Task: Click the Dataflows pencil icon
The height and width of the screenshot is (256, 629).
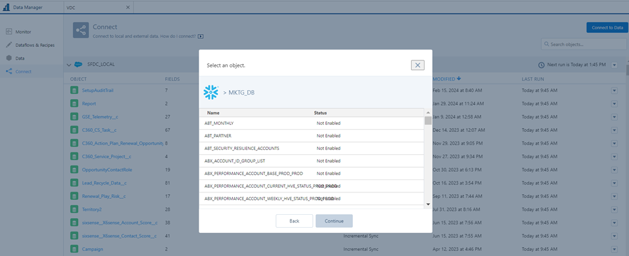Action: coord(9,45)
